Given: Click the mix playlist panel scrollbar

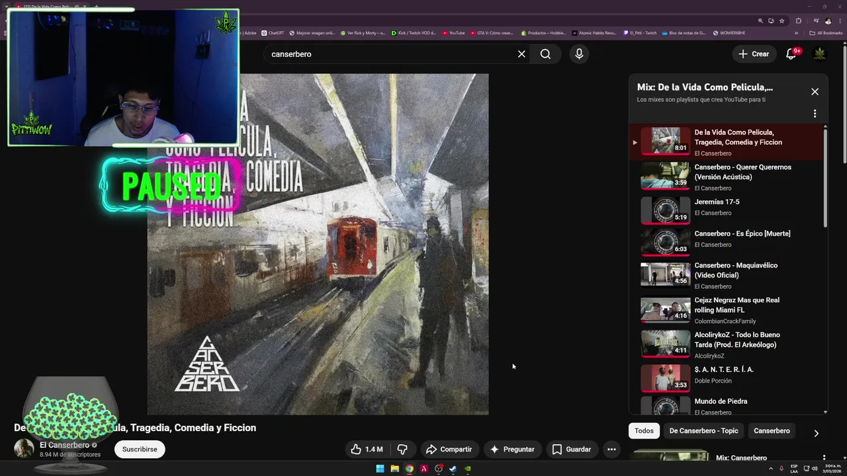Looking at the screenshot, I should click(x=825, y=178).
